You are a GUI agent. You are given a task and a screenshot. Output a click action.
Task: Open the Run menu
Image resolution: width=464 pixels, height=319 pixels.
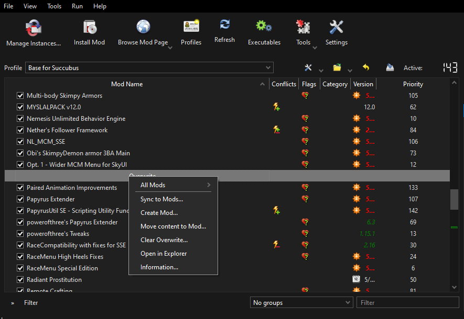tap(77, 6)
